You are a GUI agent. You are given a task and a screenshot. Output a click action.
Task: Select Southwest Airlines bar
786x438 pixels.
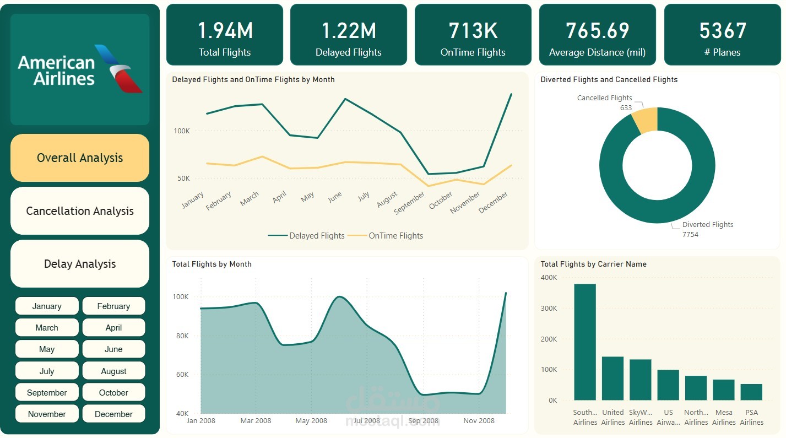click(585, 342)
